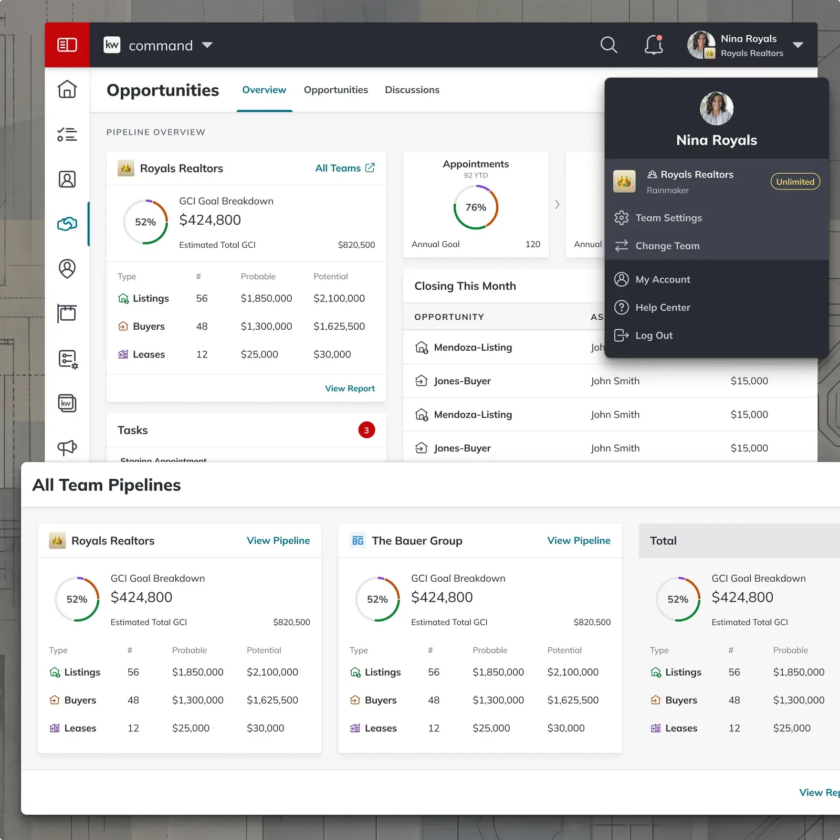This screenshot has width=840, height=840.
Task: Click the Tasks count badge showing 3
Action: coord(366,430)
